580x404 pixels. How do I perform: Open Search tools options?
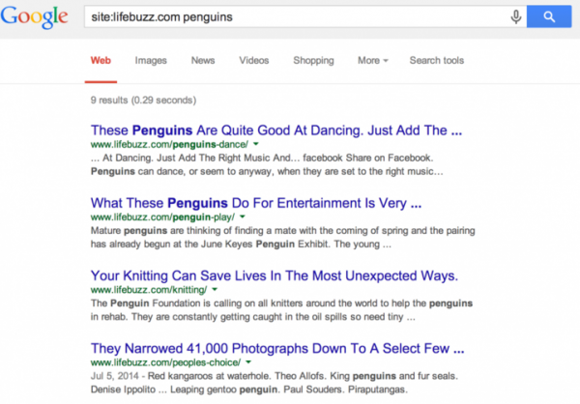point(437,61)
